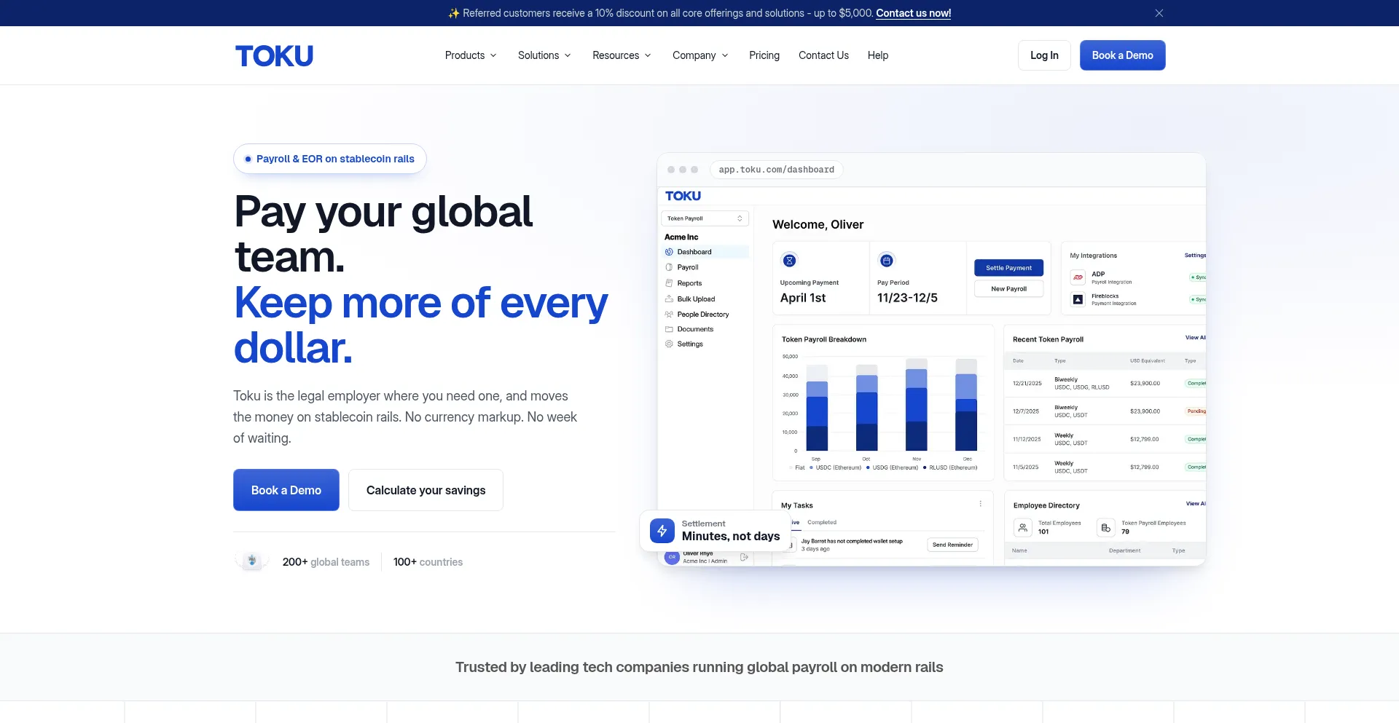Open Bulk Upload via its sidebar icon
This screenshot has height=723, width=1399.
pyautogui.click(x=669, y=299)
